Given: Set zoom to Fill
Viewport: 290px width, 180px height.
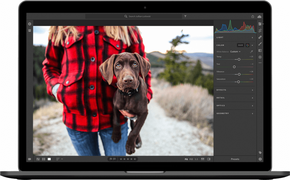Looking at the screenshot, I should click(x=191, y=159).
